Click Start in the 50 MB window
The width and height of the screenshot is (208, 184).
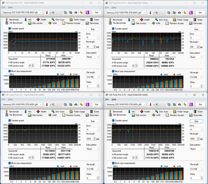click(93, 29)
